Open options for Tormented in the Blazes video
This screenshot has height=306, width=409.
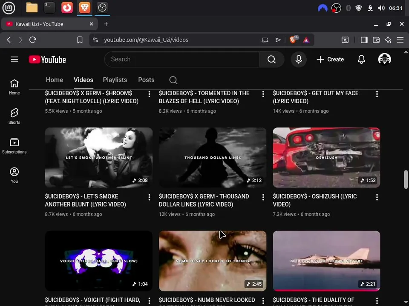(263, 94)
